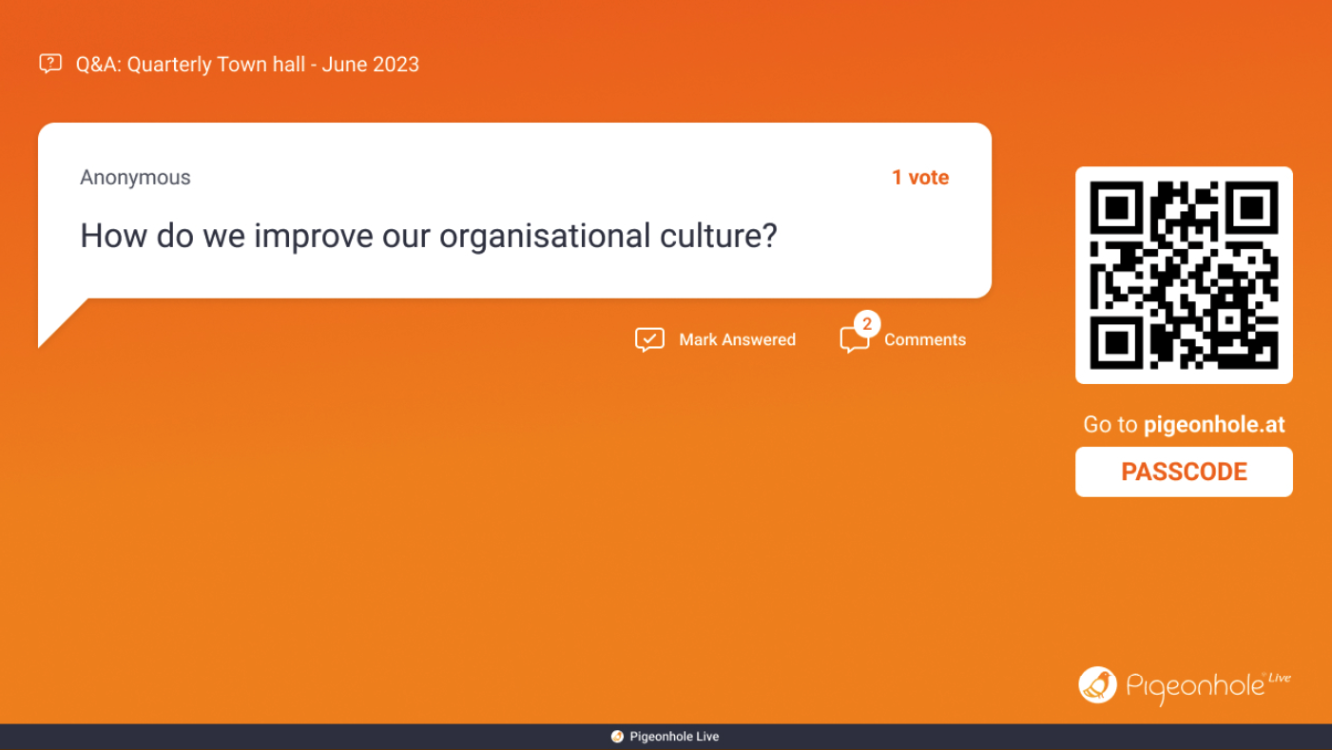Click the question card's speech bubble tail
The height and width of the screenshot is (750, 1332).
point(57,324)
